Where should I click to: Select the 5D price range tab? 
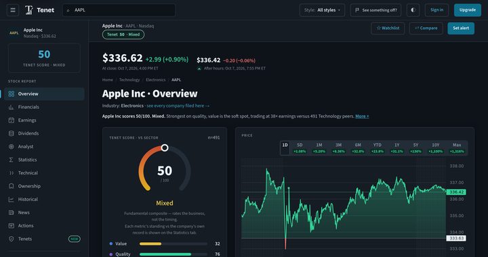click(300, 147)
